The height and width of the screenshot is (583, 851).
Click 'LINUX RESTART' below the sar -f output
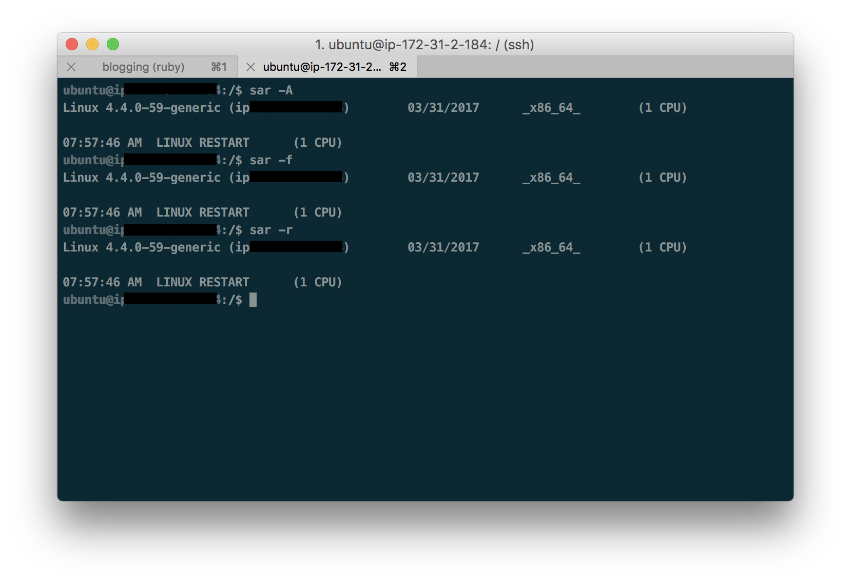click(x=203, y=212)
